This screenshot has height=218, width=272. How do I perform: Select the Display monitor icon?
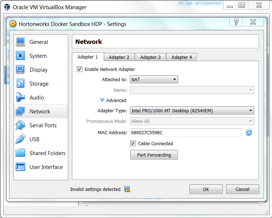click(20, 69)
